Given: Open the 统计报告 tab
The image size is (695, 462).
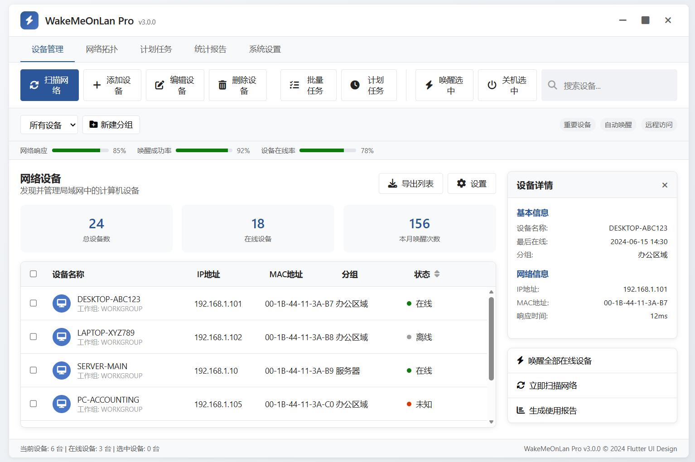Looking at the screenshot, I should 210,49.
